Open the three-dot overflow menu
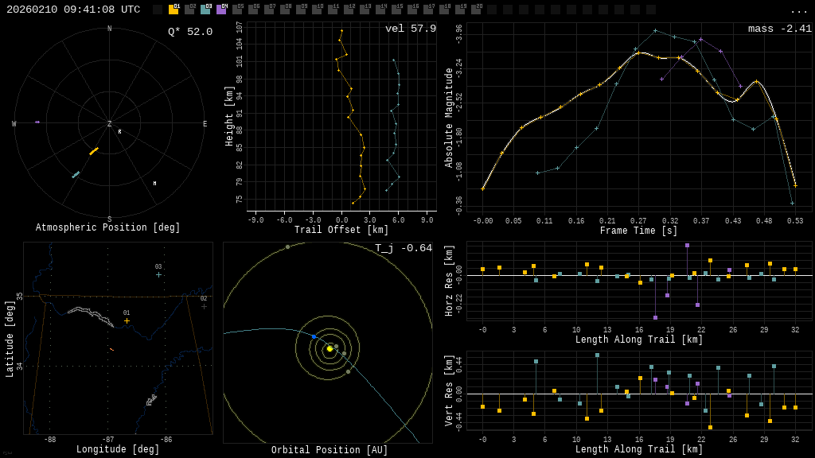Screen dimensions: 815x458 click(799, 10)
